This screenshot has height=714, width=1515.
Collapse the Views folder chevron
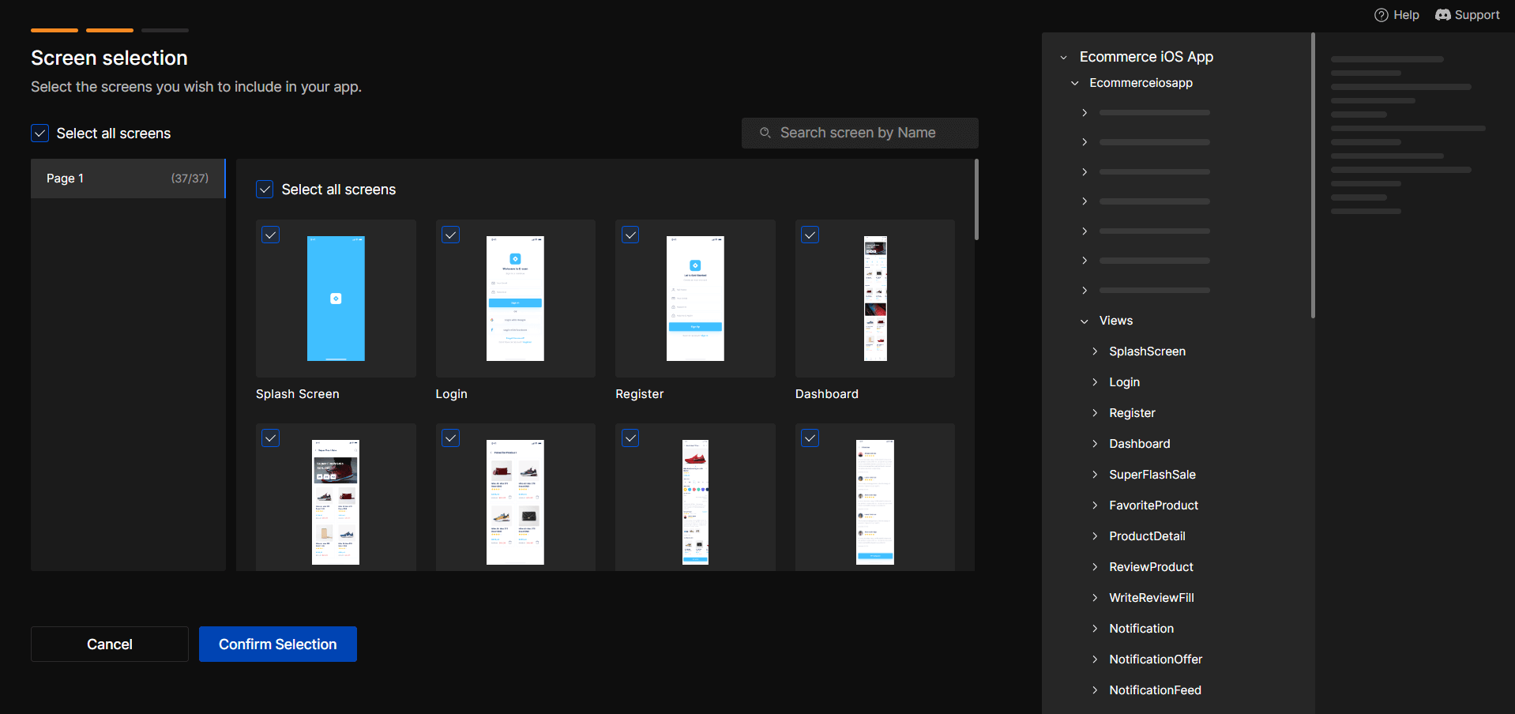(1085, 321)
